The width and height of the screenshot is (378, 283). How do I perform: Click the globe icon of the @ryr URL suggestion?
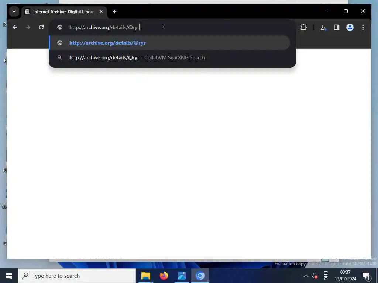pyautogui.click(x=60, y=43)
